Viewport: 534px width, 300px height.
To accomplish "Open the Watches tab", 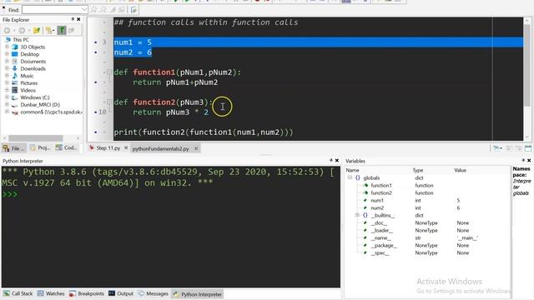I will tap(51, 293).
